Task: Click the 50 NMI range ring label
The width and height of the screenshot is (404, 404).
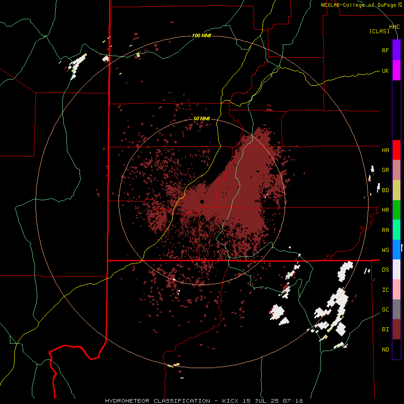Action: [202, 119]
